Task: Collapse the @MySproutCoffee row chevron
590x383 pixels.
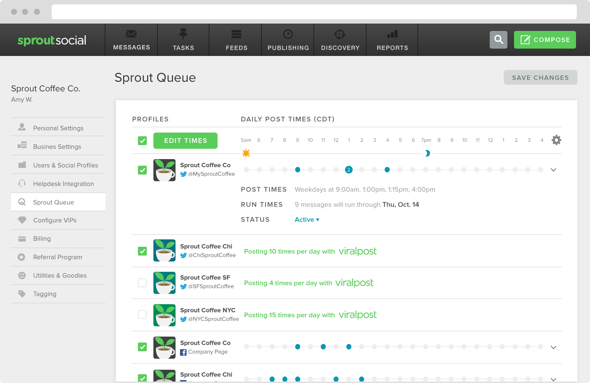Action: [553, 170]
